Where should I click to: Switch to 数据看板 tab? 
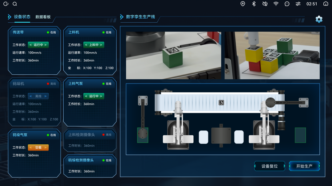43,17
